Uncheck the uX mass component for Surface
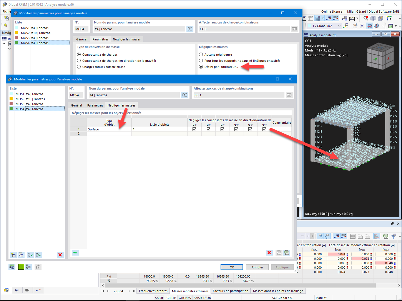 (194, 129)
